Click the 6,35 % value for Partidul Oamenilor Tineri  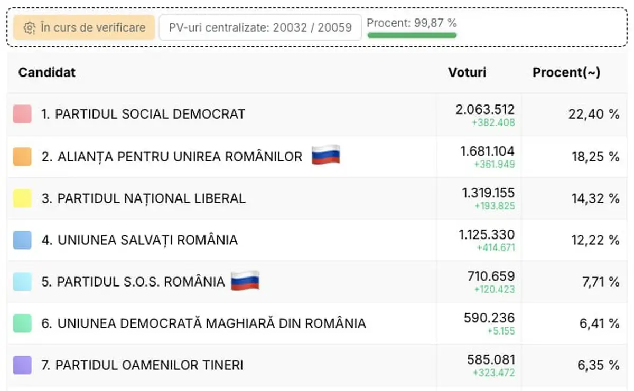point(599,365)
